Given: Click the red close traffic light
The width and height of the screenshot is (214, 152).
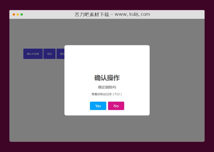Looking at the screenshot, I should [x=13, y=15].
